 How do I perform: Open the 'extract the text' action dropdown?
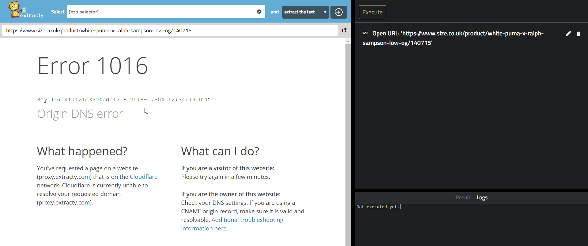305,12
